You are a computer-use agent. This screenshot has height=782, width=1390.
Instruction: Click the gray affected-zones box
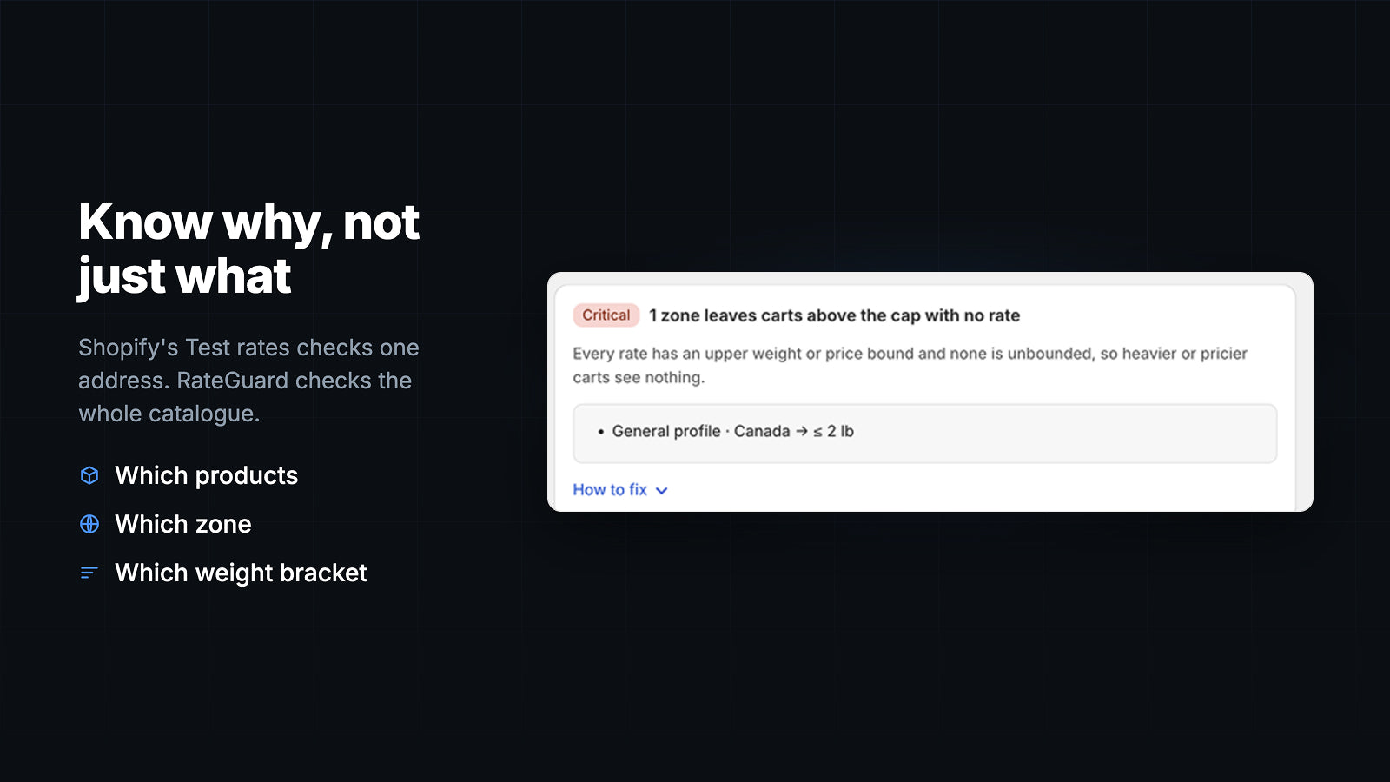[925, 434]
